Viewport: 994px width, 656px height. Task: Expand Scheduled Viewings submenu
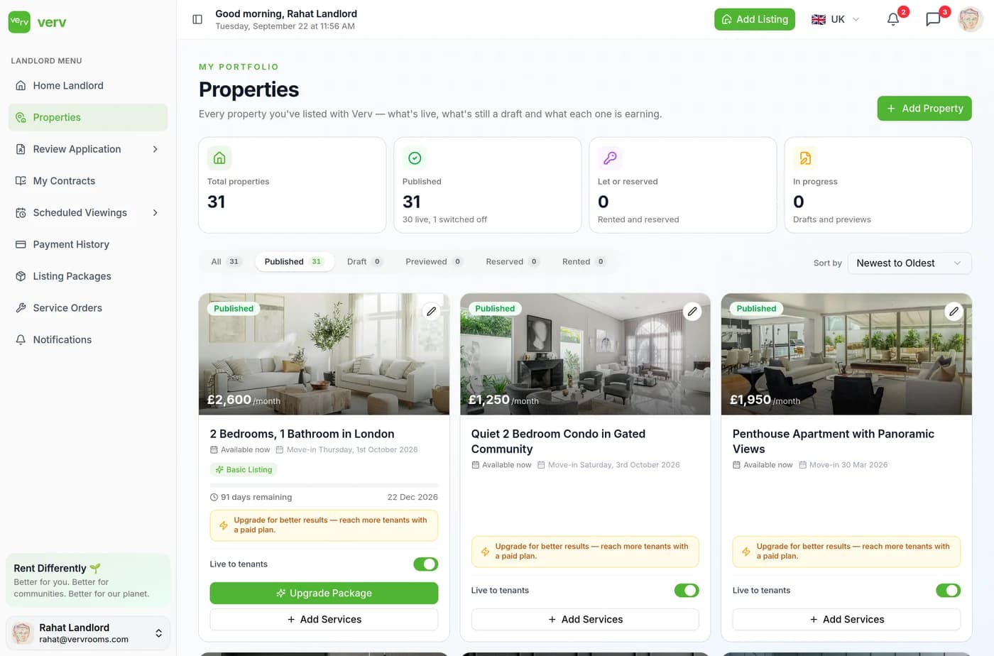pos(155,212)
